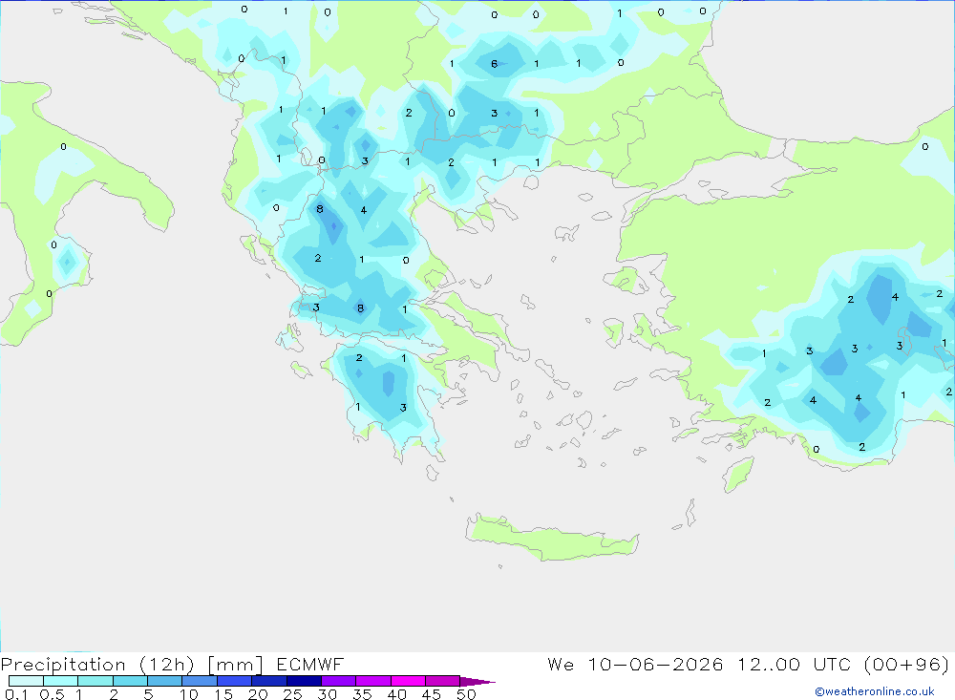Image resolution: width=955 pixels, height=700 pixels.
Task: Click the '50' legend scale label
Action: (466, 694)
